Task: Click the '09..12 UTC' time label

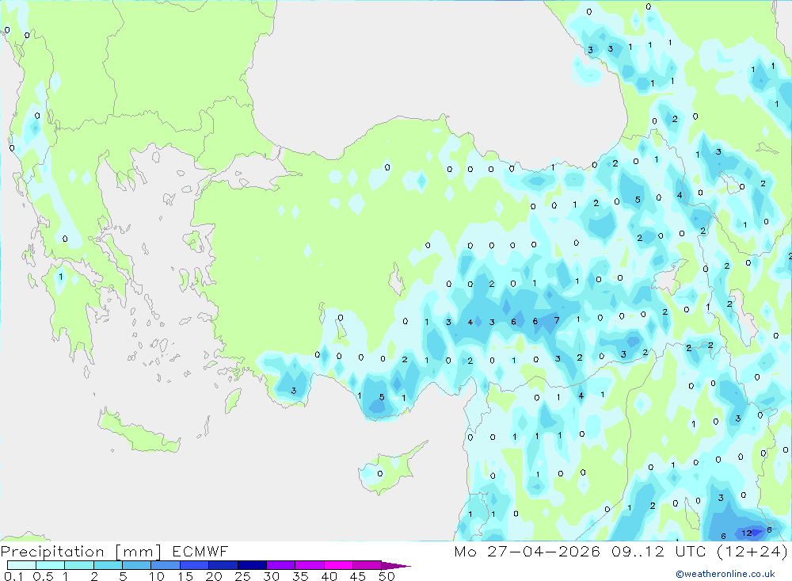Action: (658, 551)
